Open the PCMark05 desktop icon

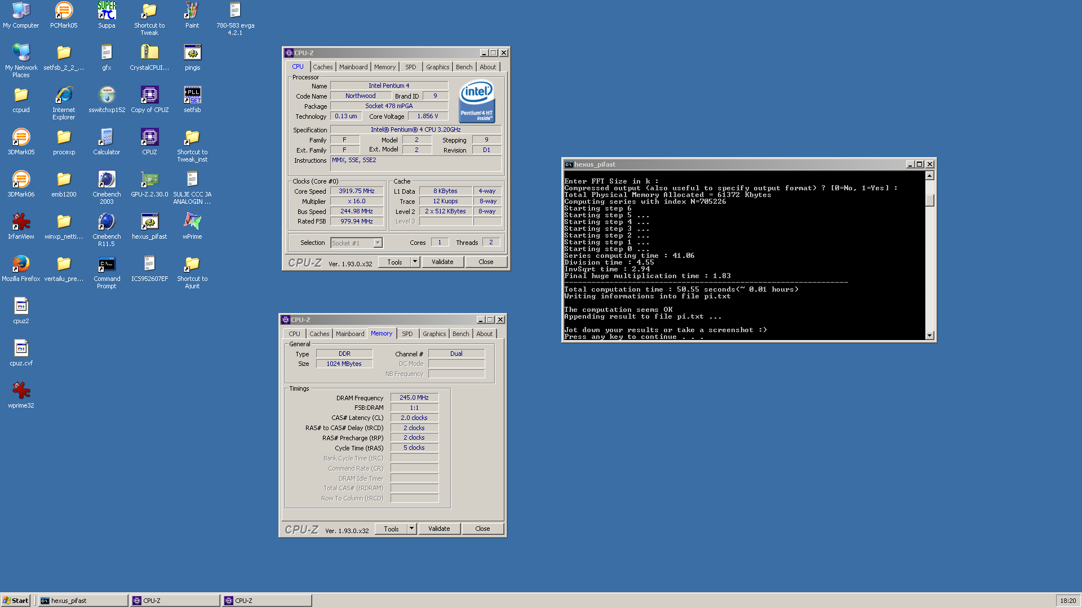(x=64, y=10)
